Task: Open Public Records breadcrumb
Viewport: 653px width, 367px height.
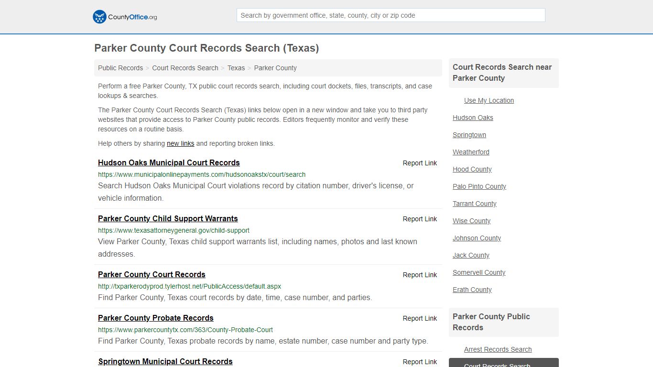Action: (120, 68)
